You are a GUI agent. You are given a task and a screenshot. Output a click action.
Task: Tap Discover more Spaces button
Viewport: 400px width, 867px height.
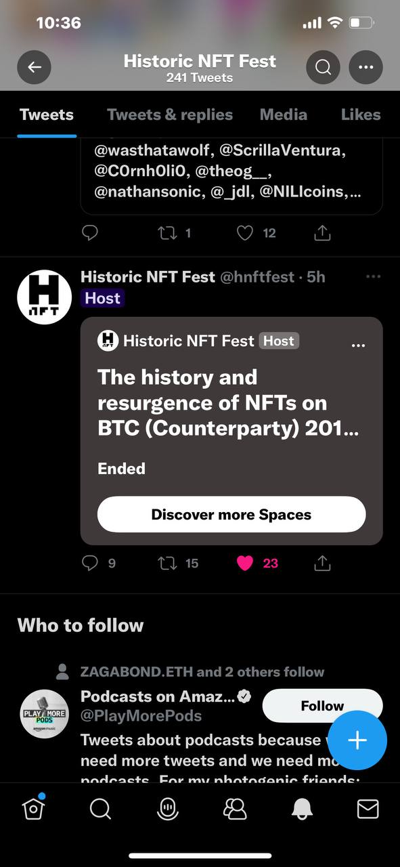[x=231, y=514]
